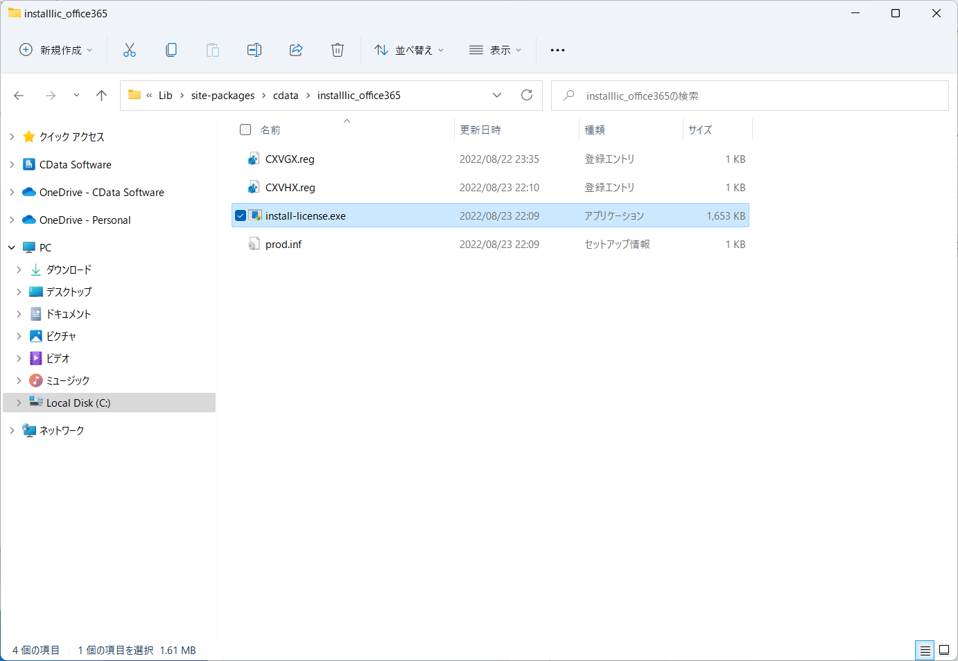Click the prod.inf file icon
This screenshot has width=958, height=661.
coord(254,244)
